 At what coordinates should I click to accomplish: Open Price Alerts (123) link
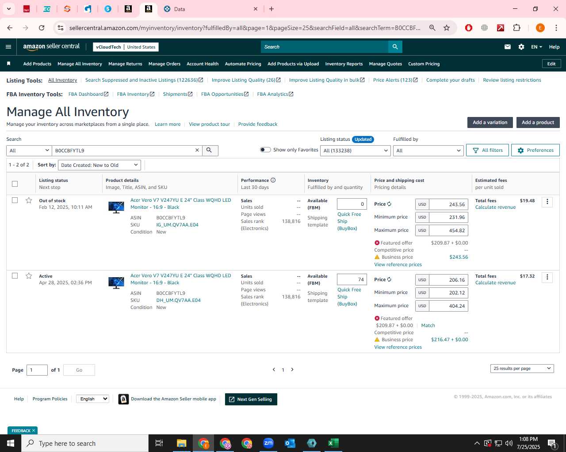[395, 80]
